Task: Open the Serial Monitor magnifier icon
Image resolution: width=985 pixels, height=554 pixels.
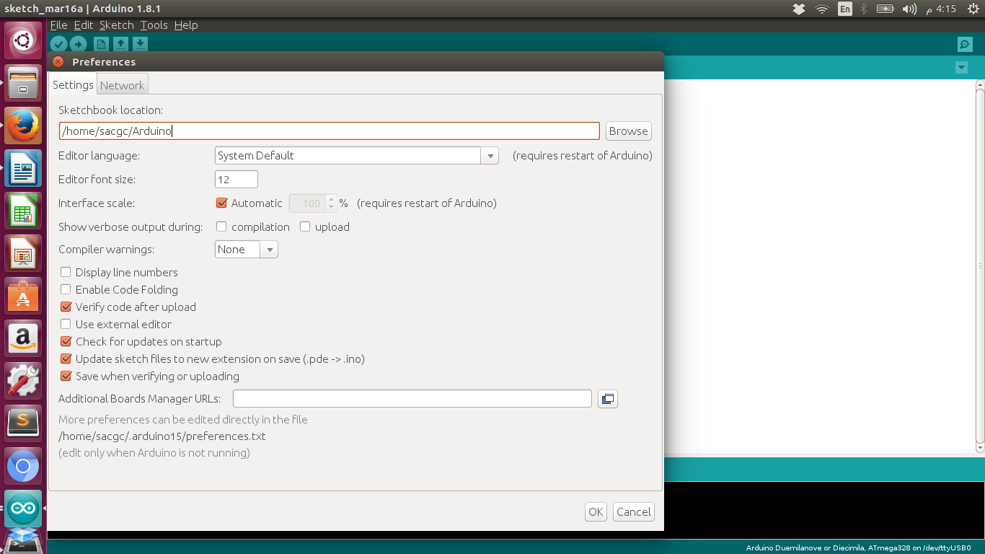Action: (965, 44)
